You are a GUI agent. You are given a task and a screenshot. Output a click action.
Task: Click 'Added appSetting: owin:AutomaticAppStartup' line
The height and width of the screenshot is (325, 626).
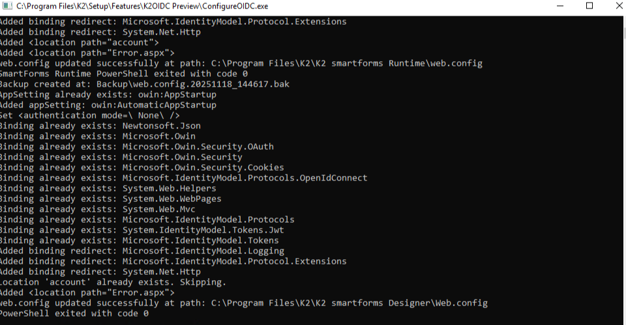[x=108, y=105]
